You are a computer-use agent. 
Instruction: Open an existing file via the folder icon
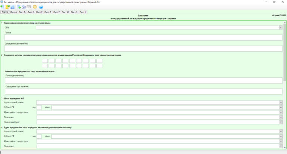[7, 7]
